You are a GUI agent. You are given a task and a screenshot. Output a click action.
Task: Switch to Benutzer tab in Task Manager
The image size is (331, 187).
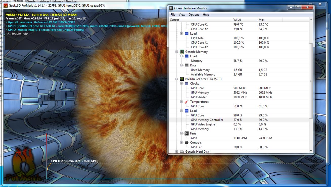coord(71,1)
